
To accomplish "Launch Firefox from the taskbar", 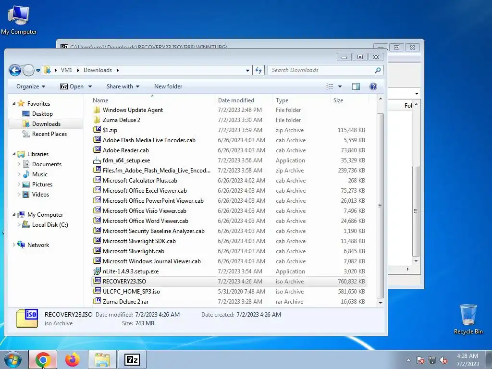I will coord(73,359).
